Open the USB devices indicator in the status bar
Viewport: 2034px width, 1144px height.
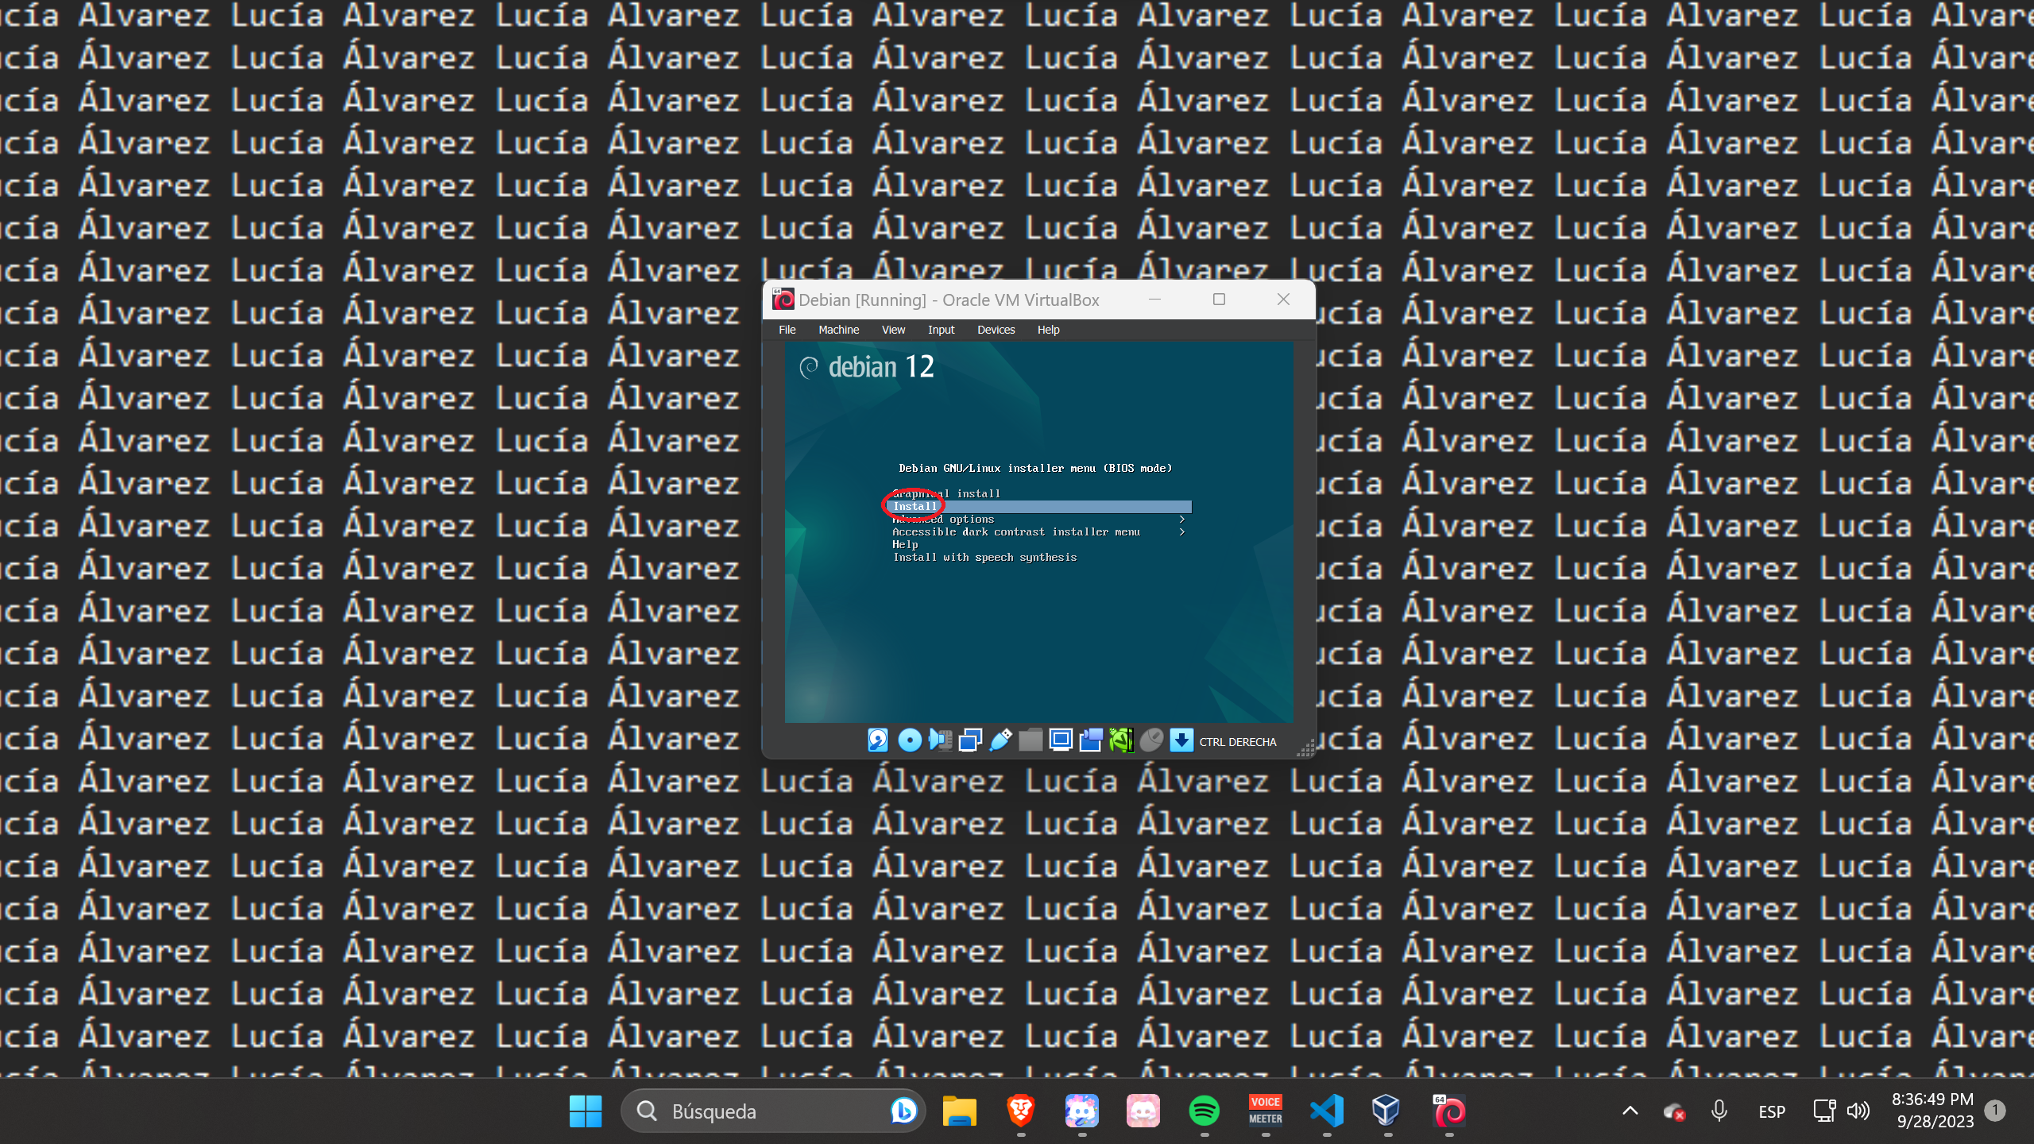[x=1000, y=741]
